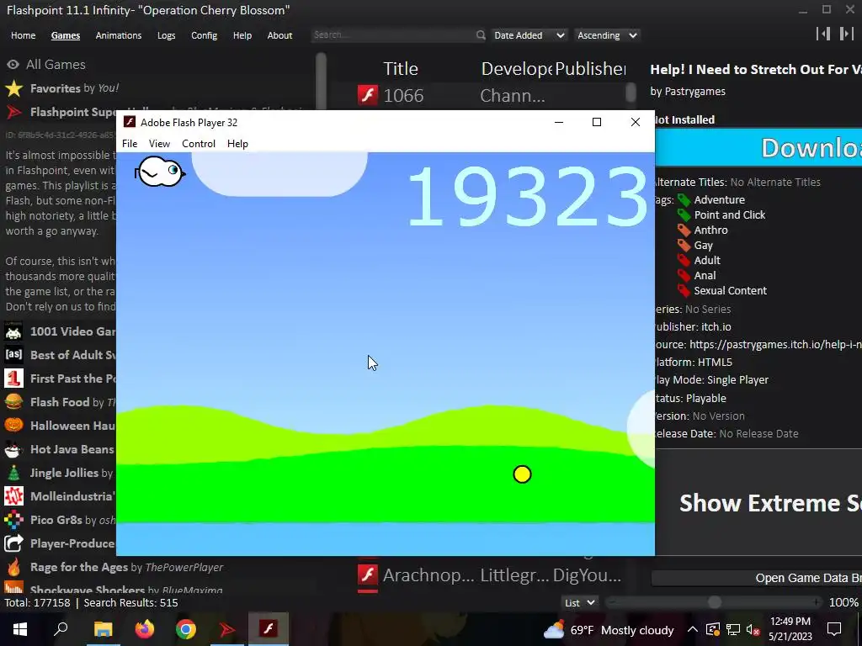The width and height of the screenshot is (862, 646).
Task: Sort by the Developer column header
Action: coord(517,69)
